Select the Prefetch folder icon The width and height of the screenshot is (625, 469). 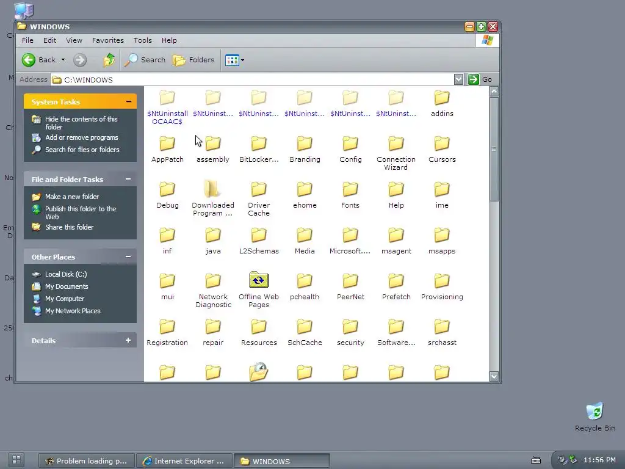pos(396,281)
